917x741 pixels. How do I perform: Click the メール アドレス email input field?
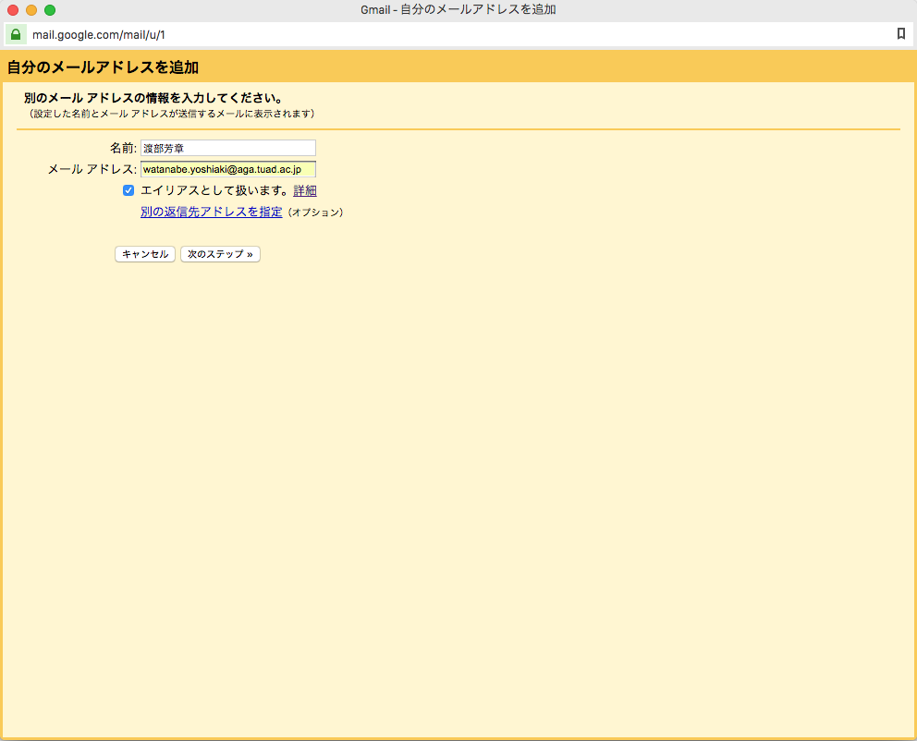(x=228, y=169)
